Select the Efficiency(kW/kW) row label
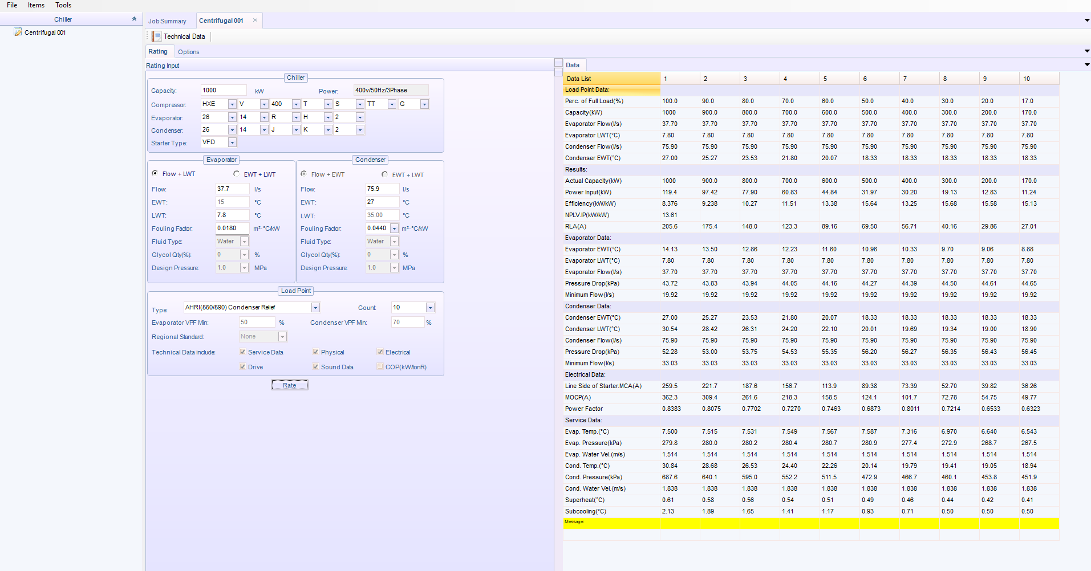 pos(590,203)
